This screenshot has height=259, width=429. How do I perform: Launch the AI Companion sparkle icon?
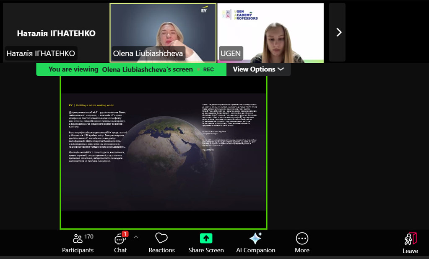255,238
